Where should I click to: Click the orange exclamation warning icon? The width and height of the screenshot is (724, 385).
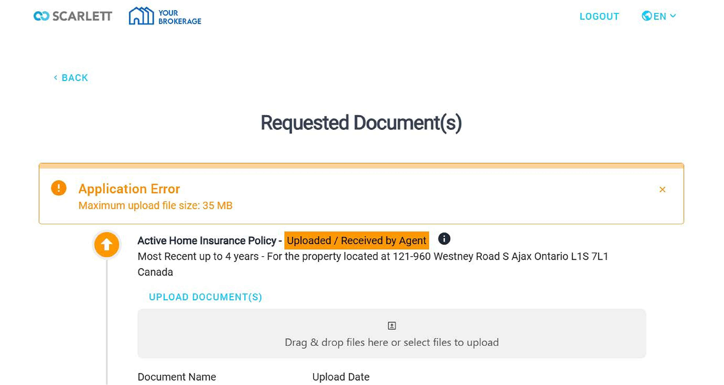click(59, 188)
